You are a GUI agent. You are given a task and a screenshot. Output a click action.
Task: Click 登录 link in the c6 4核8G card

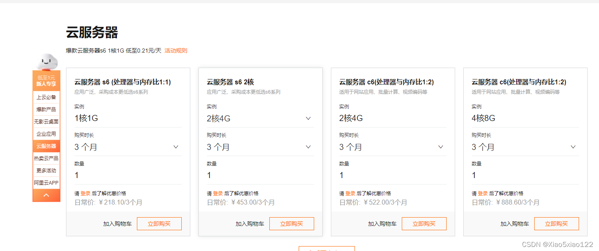pos(482,194)
